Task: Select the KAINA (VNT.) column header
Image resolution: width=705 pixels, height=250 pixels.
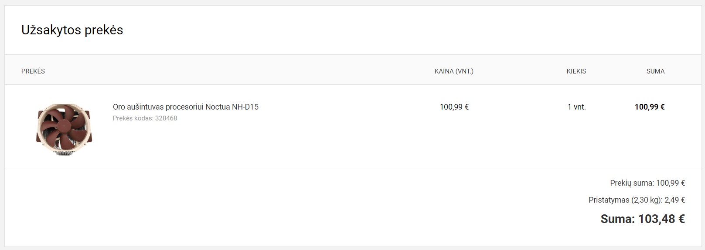Action: (x=454, y=71)
